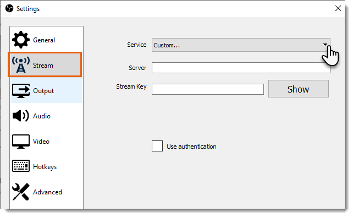Click the Hotkeys keyboard icon

point(21,166)
